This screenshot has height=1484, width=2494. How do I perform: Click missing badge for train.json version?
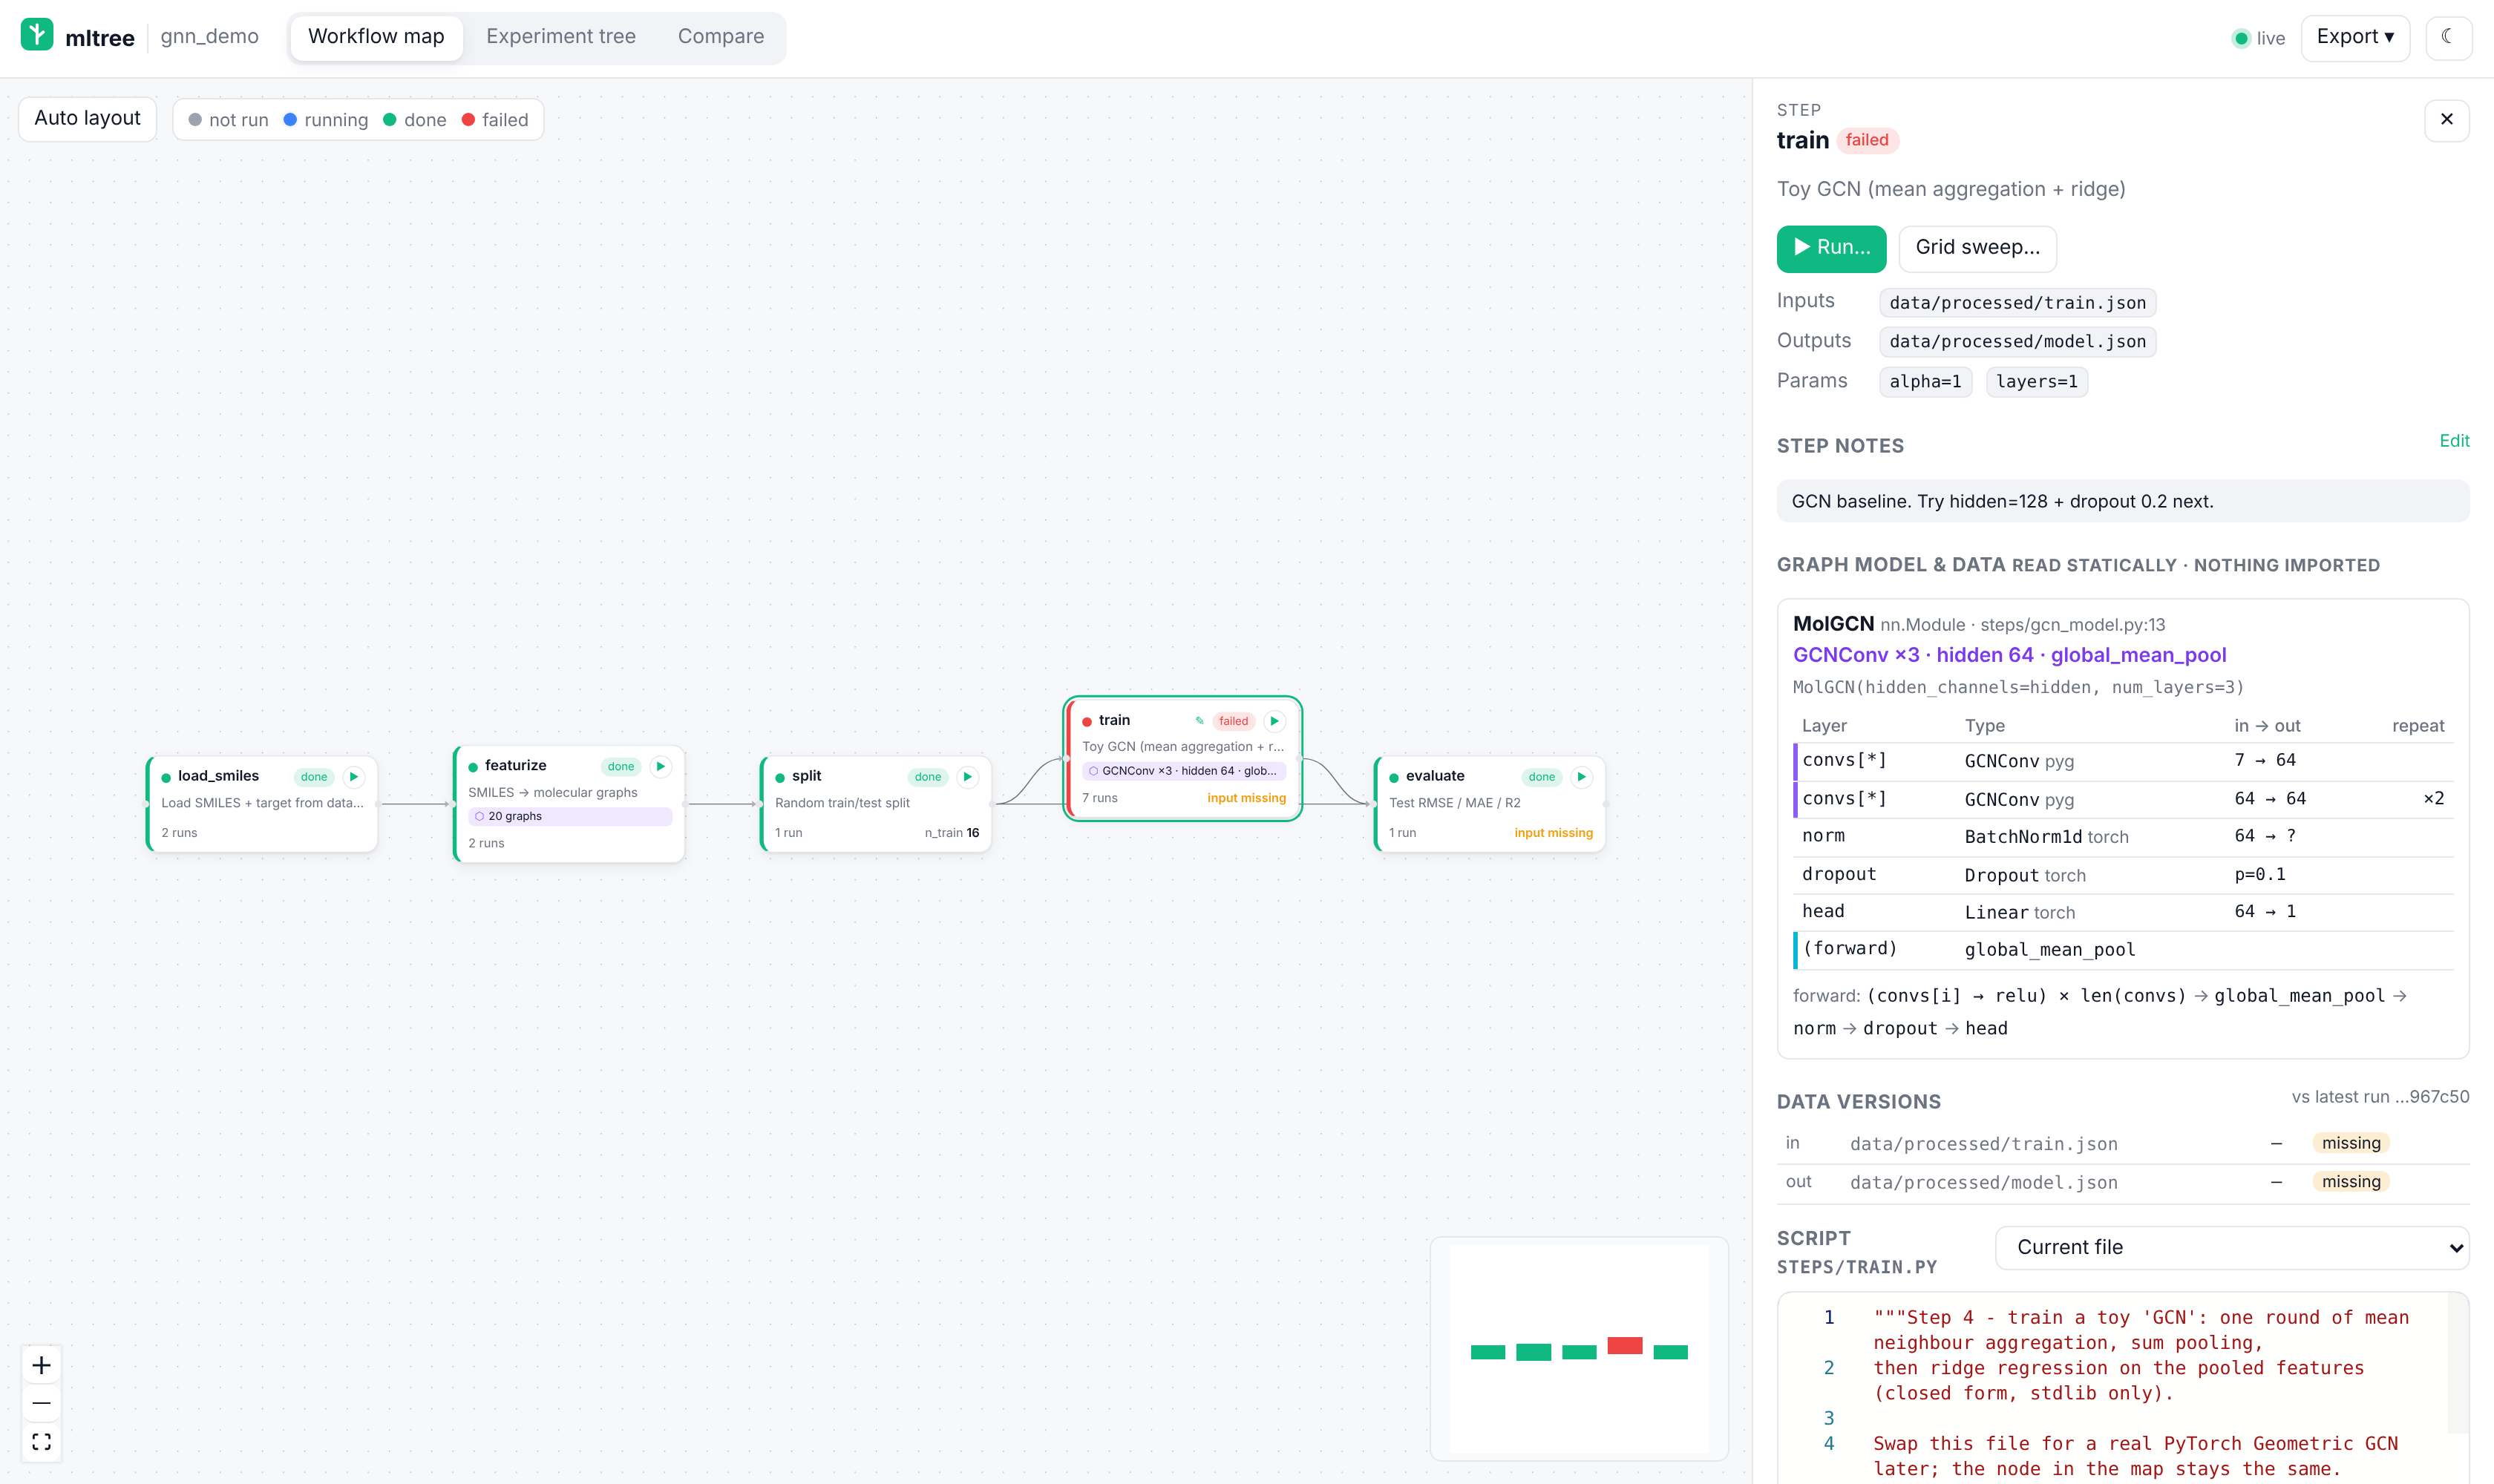click(x=2351, y=1143)
